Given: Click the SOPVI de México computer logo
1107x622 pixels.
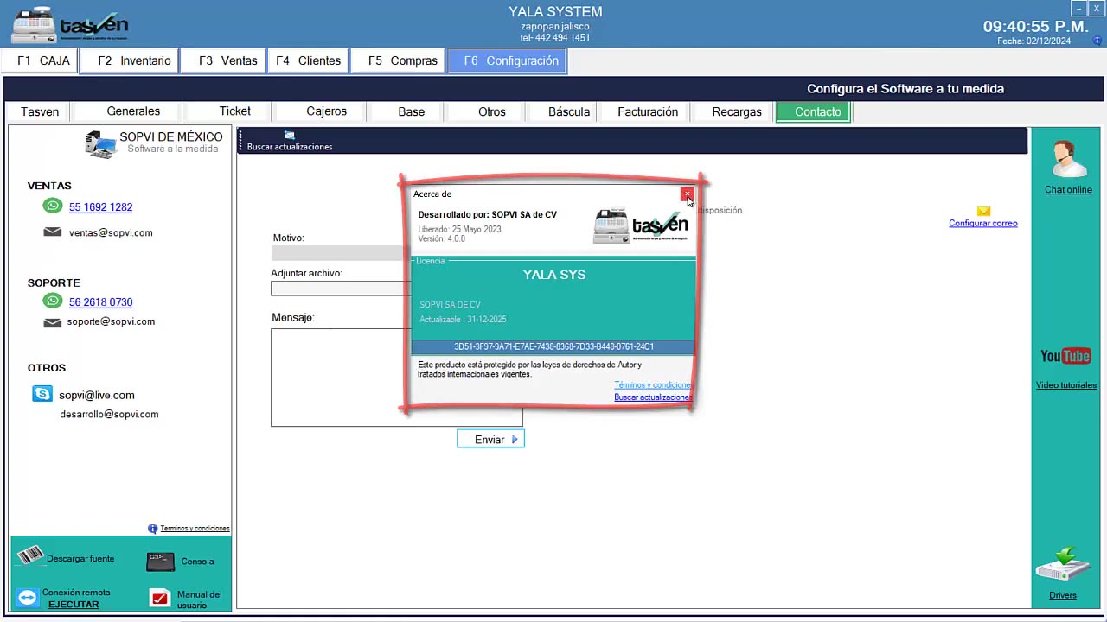Looking at the screenshot, I should tap(100, 144).
